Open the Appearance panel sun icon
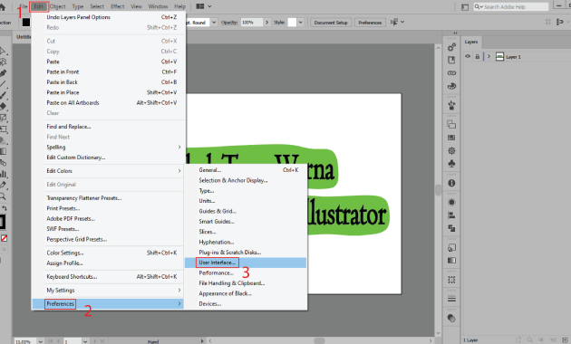This screenshot has width=571, height=344. tap(451, 202)
